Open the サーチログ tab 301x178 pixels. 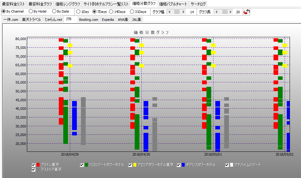(198, 4)
